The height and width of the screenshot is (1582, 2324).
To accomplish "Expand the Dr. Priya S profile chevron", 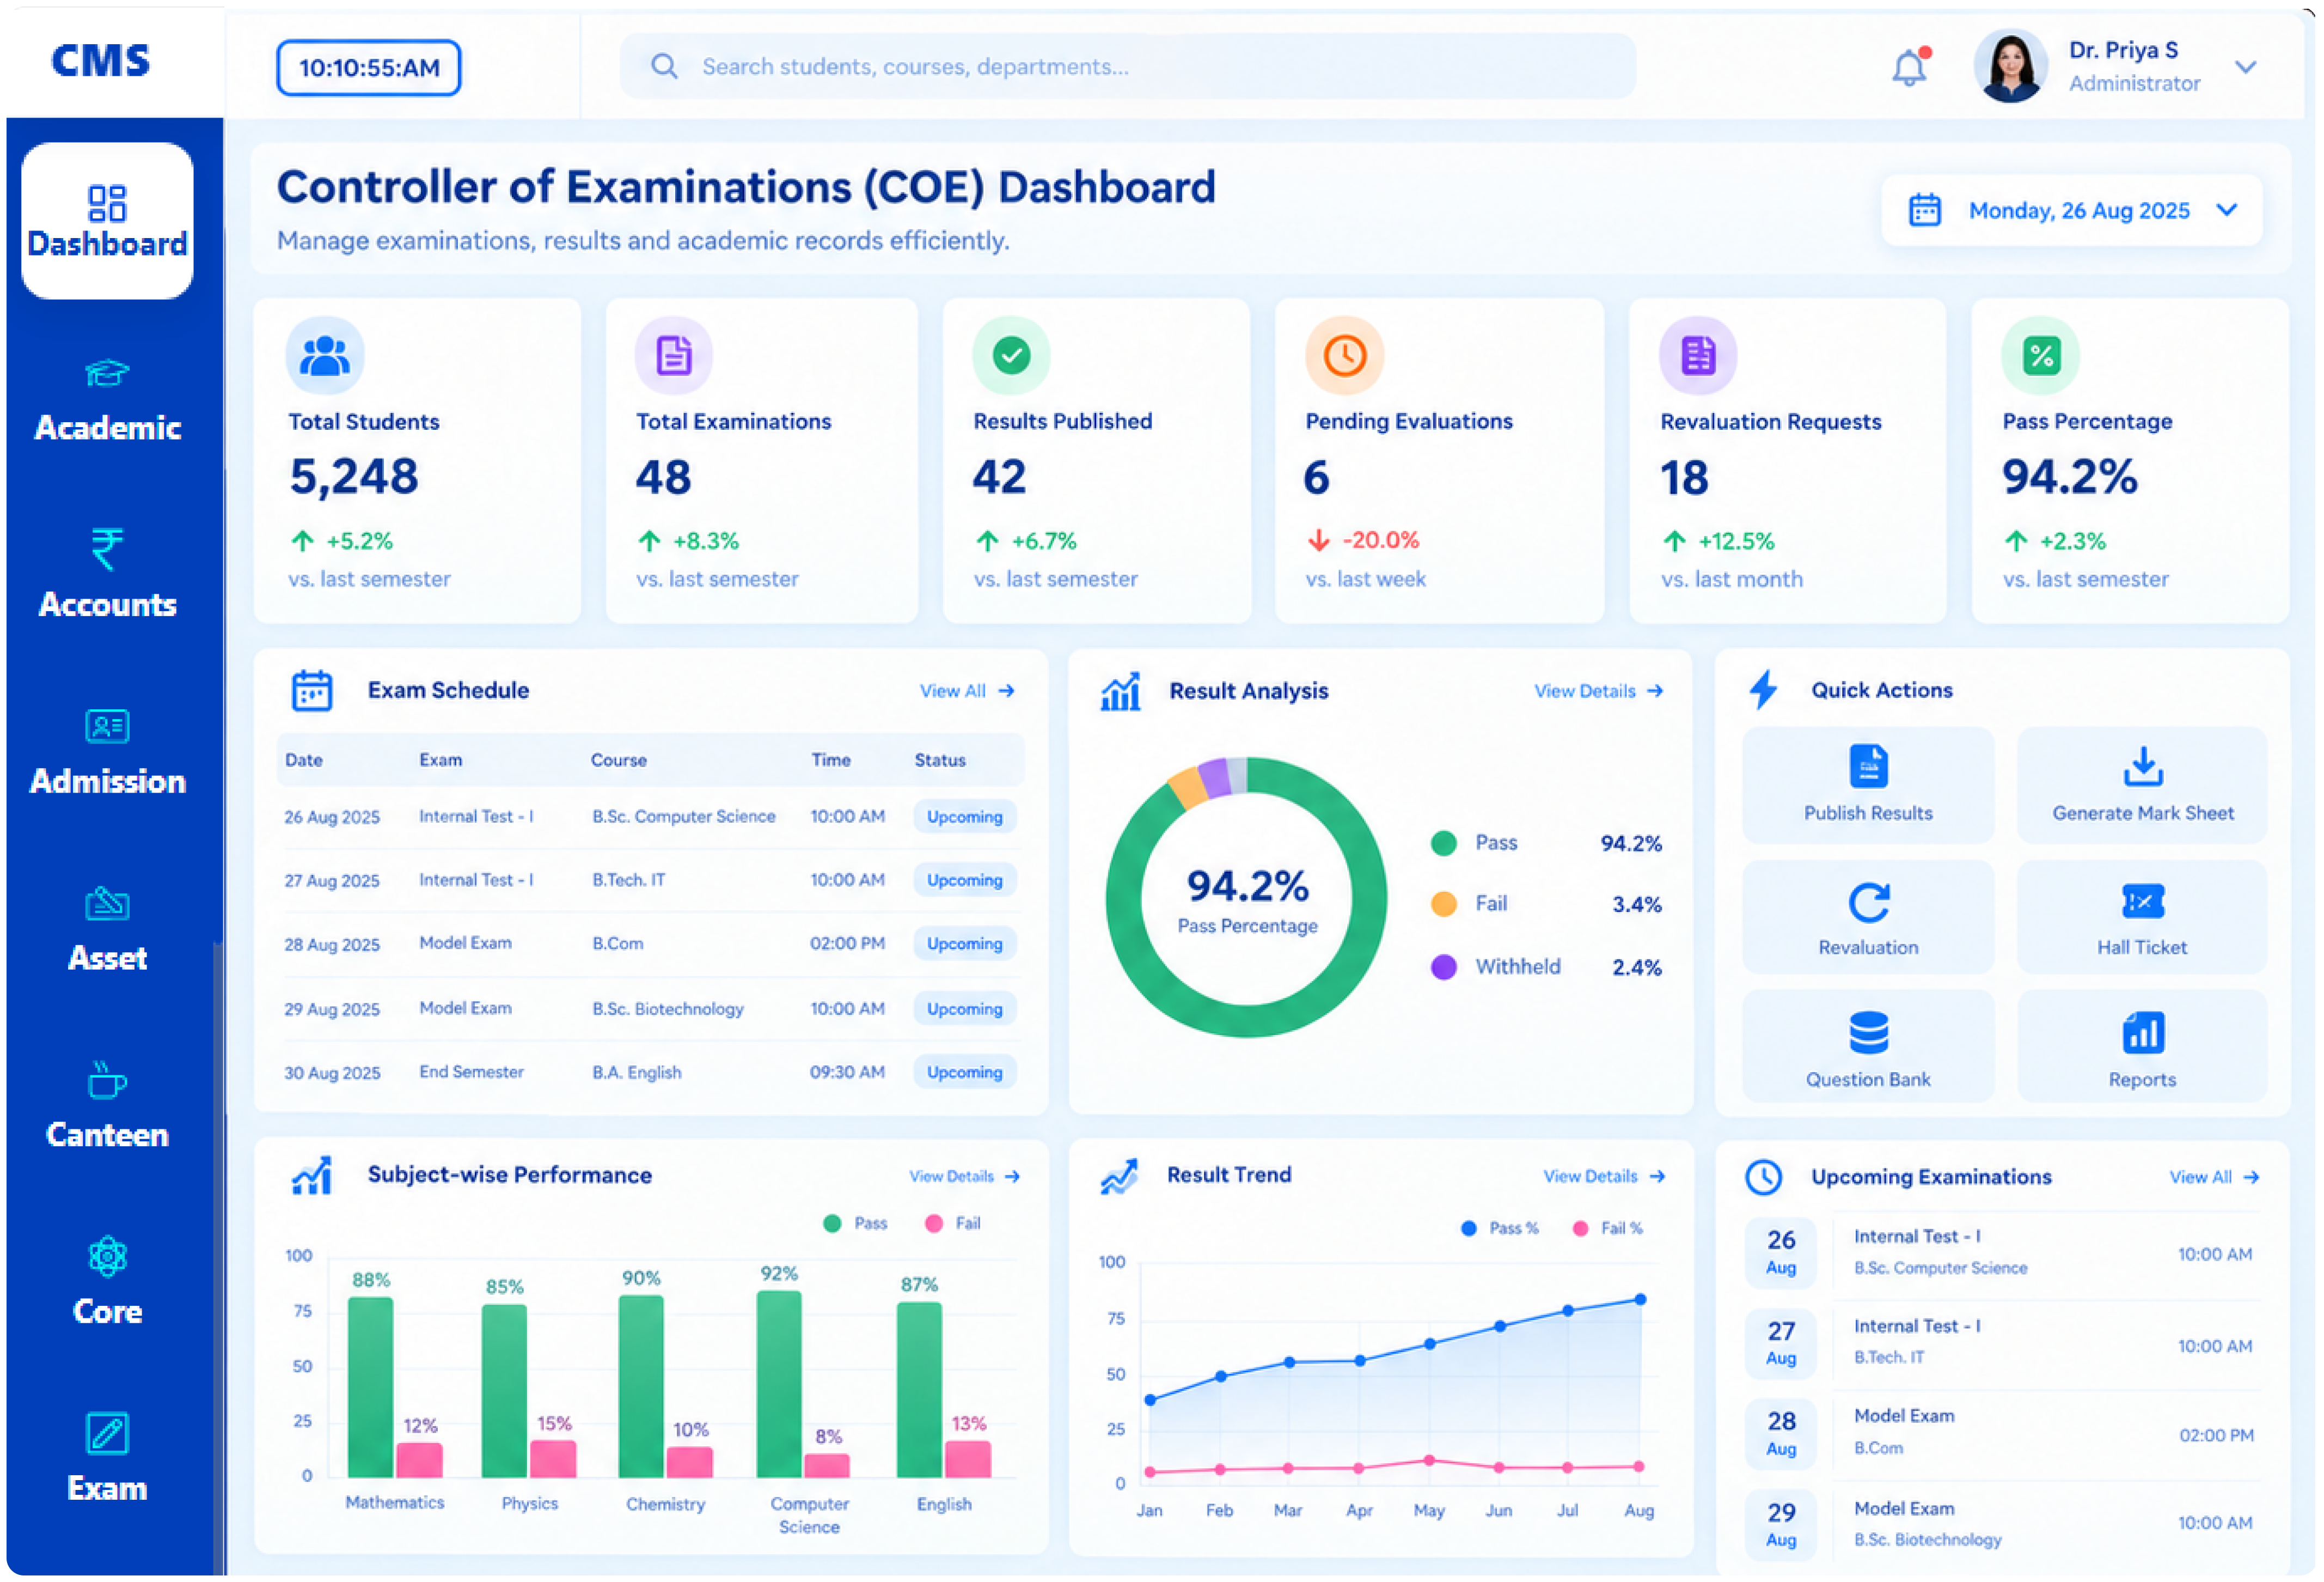I will pyautogui.click(x=2246, y=67).
